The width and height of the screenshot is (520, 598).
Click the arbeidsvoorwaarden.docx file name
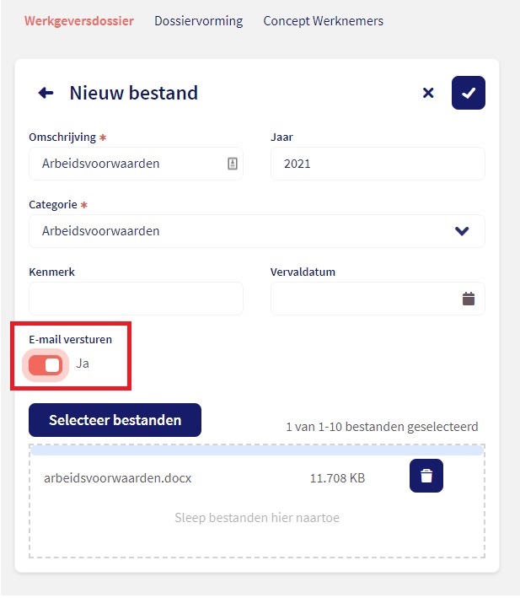[118, 478]
